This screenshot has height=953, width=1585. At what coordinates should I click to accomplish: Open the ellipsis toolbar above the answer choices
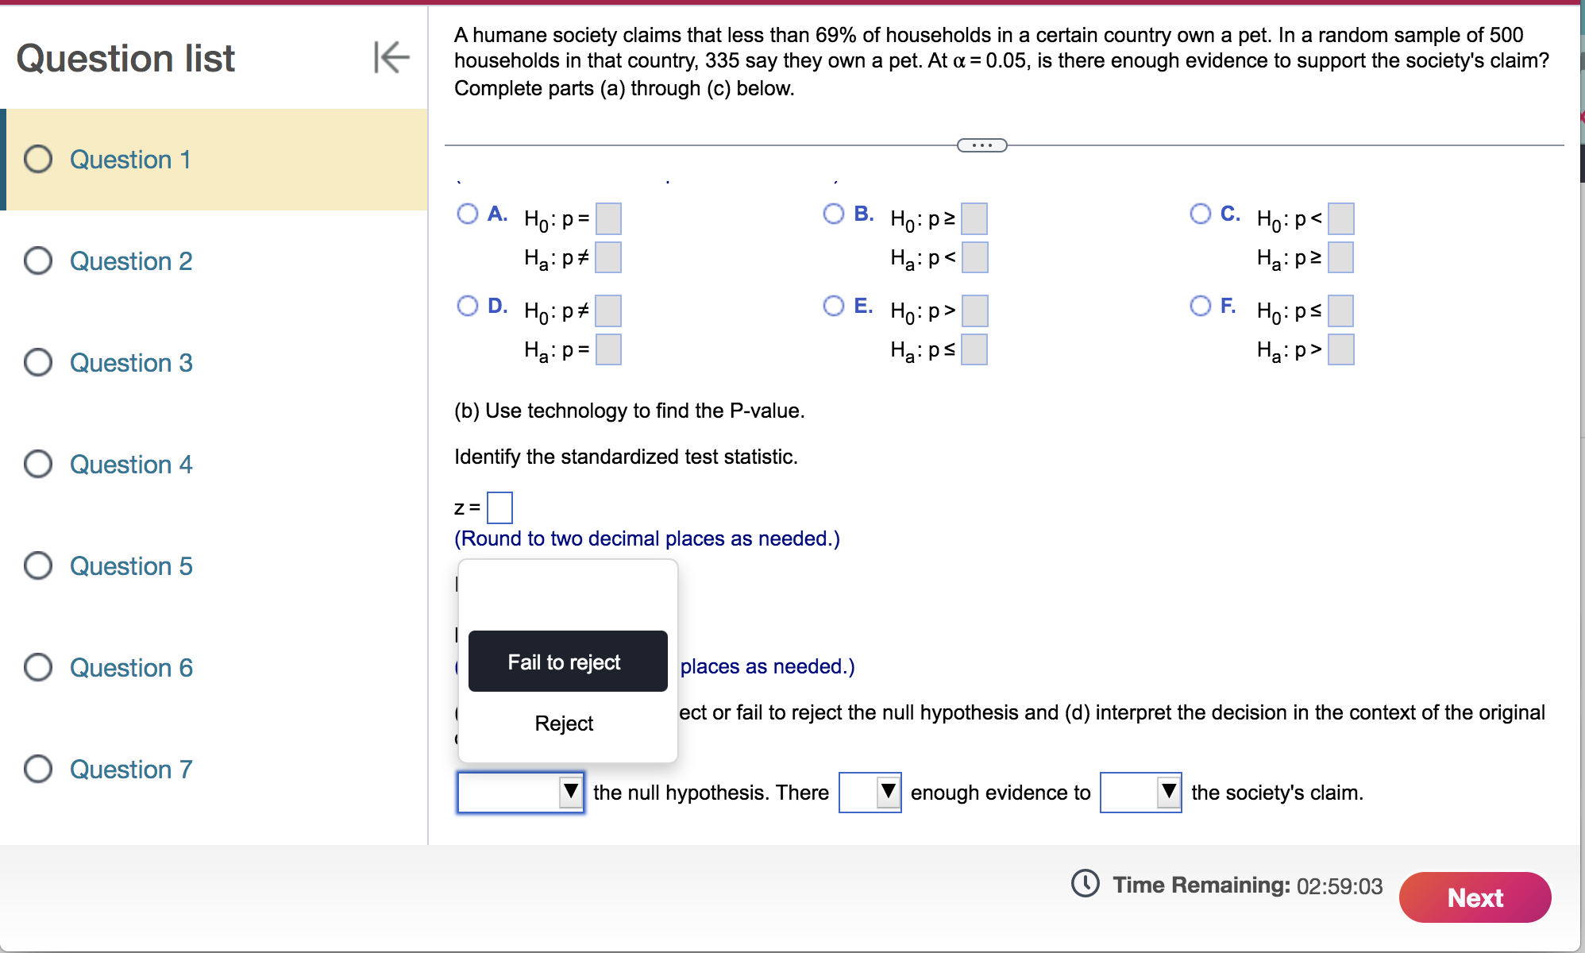click(x=981, y=145)
